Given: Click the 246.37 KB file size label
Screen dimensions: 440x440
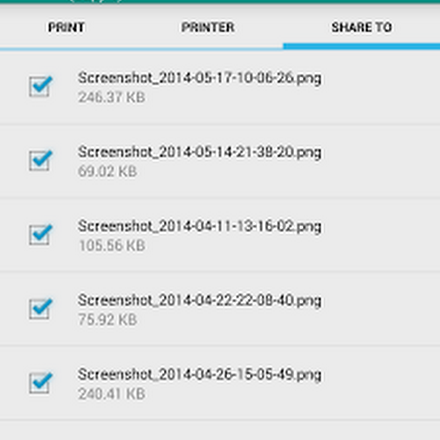Looking at the screenshot, I should click(111, 97).
